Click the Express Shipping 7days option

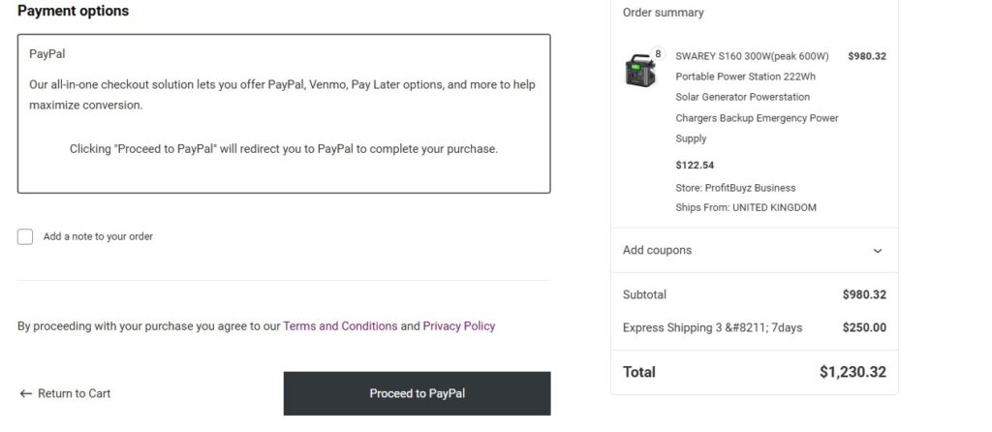(712, 327)
